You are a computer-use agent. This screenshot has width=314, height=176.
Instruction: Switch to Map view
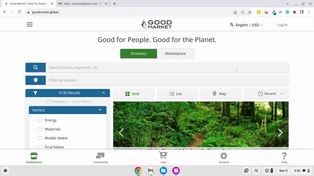220,94
